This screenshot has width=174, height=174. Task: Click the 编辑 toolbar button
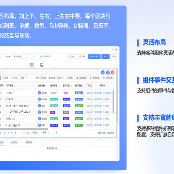point(6,78)
